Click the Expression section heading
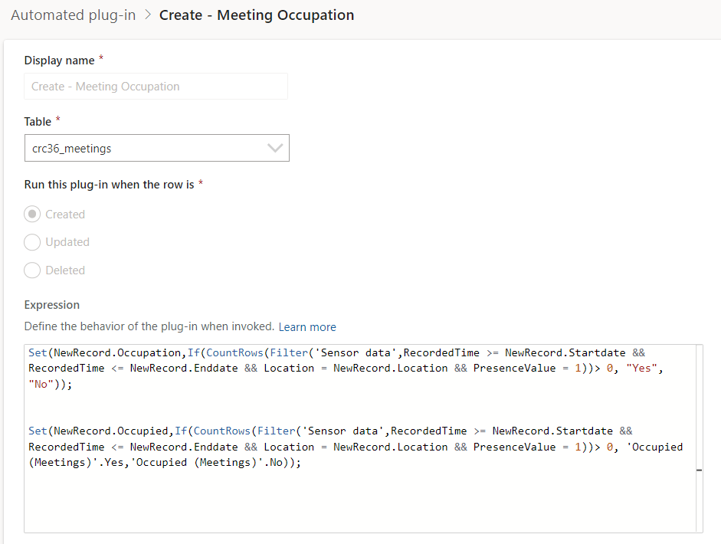The image size is (721, 544). point(52,305)
